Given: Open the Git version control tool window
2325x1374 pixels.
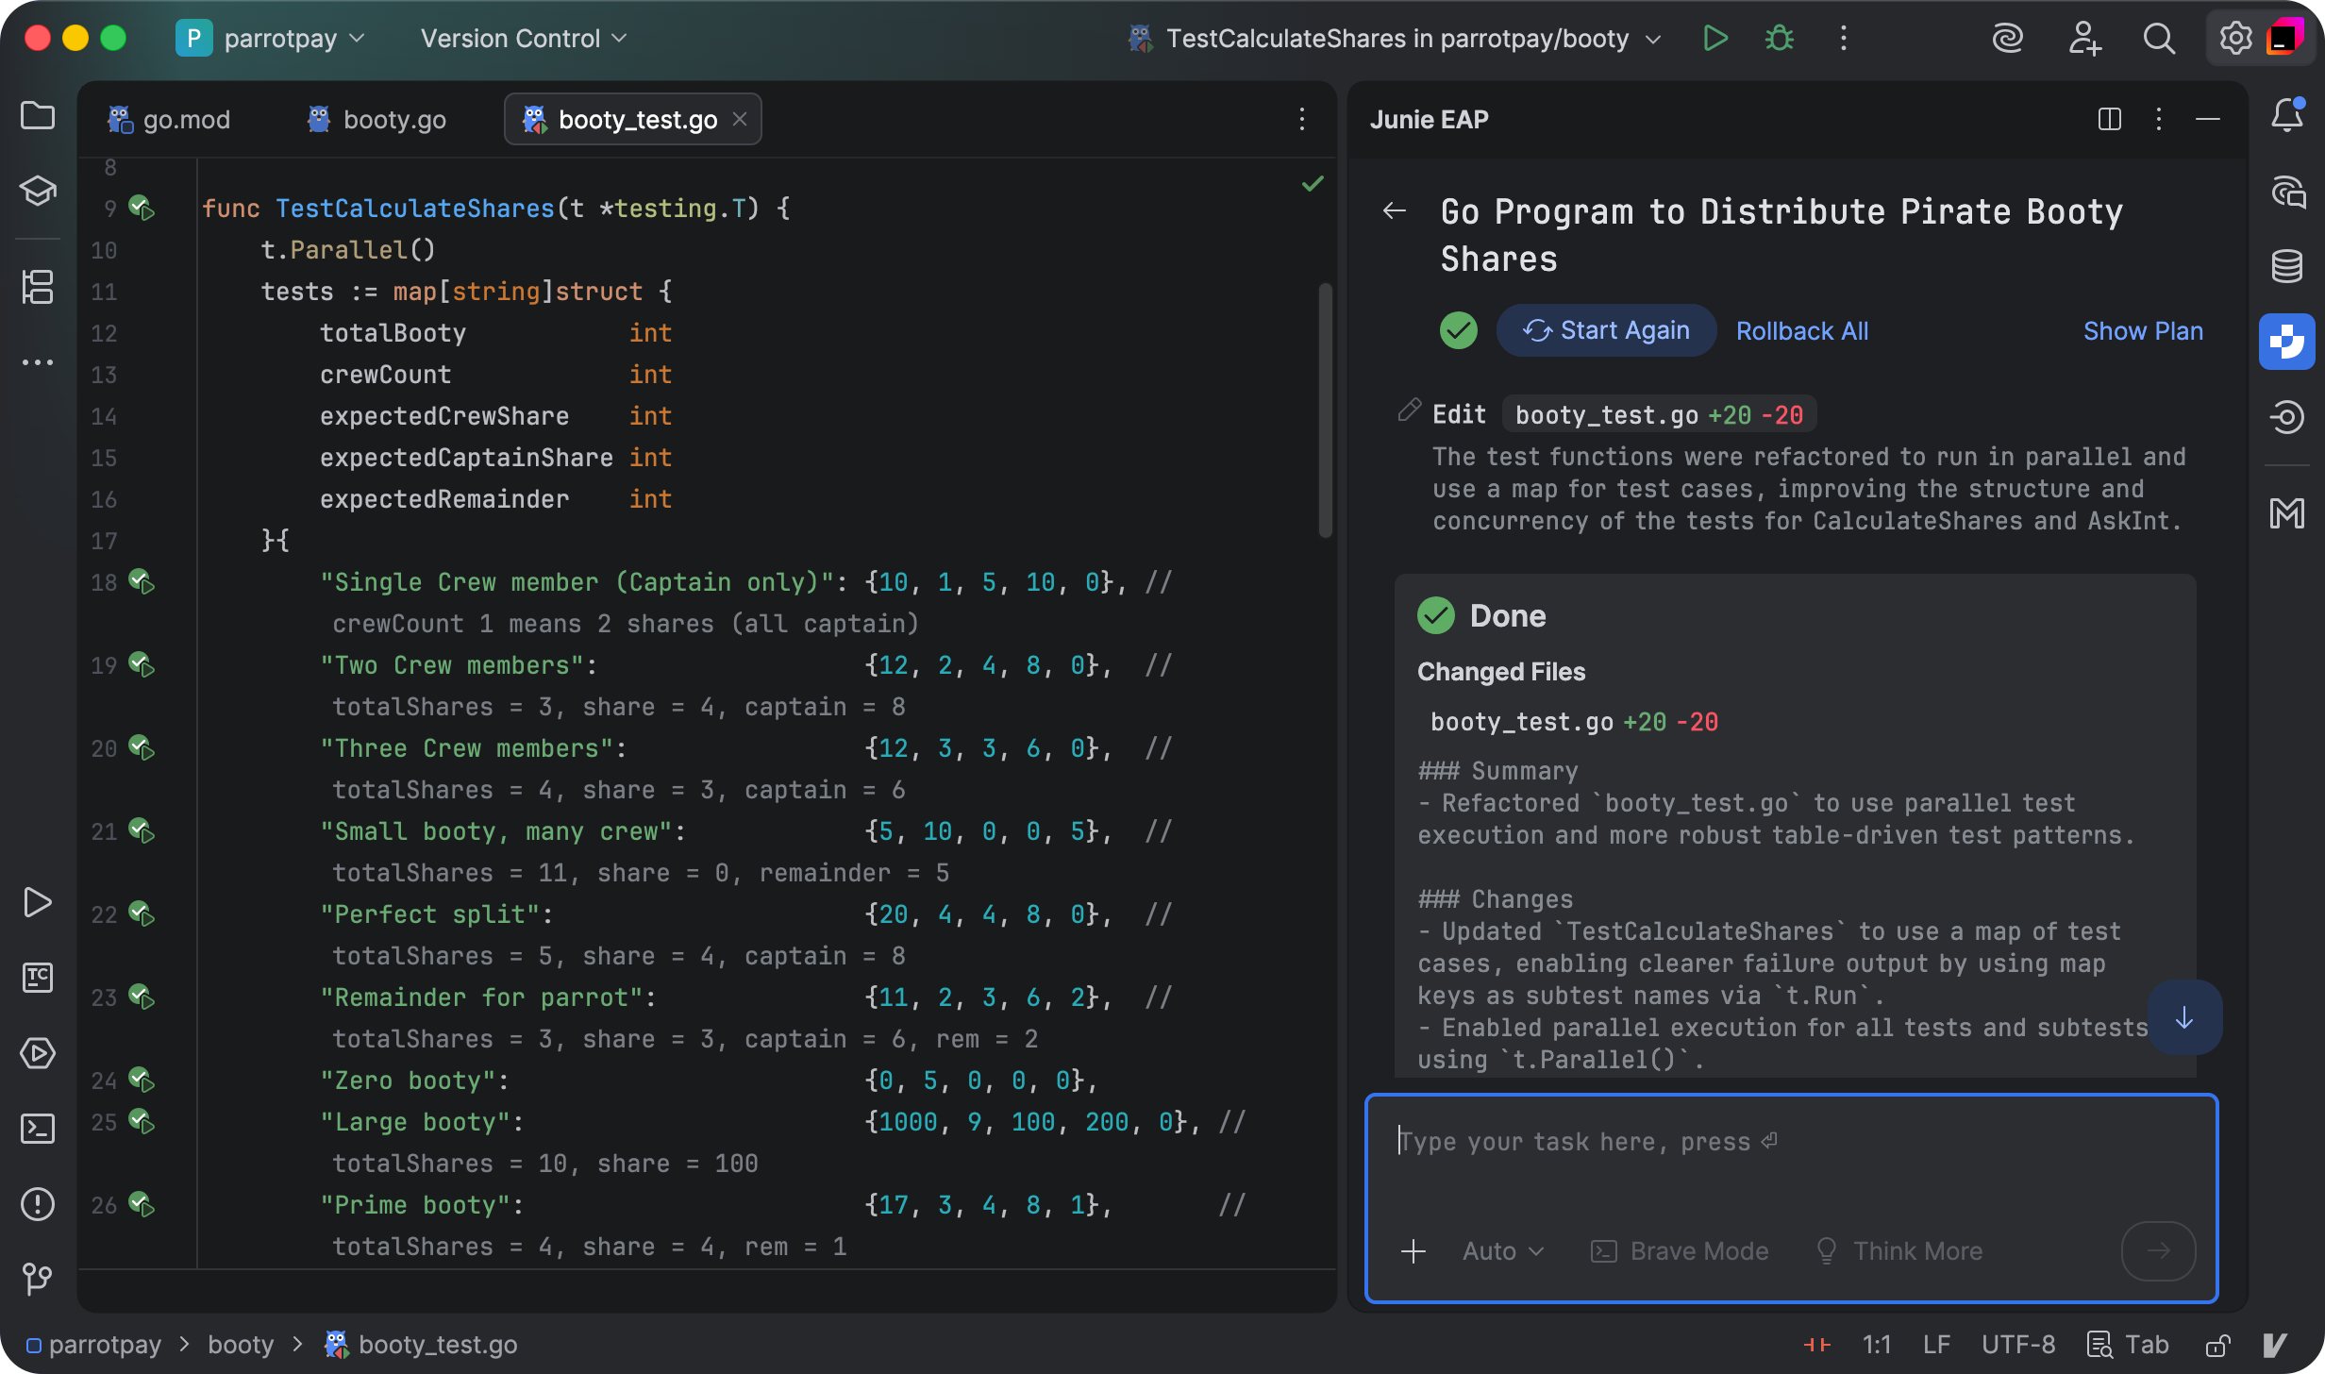Looking at the screenshot, I should click(38, 1279).
